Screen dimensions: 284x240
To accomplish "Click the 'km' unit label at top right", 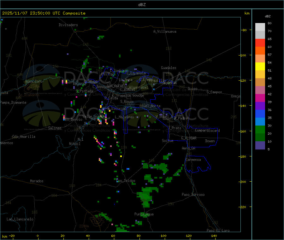I will pos(247,13).
